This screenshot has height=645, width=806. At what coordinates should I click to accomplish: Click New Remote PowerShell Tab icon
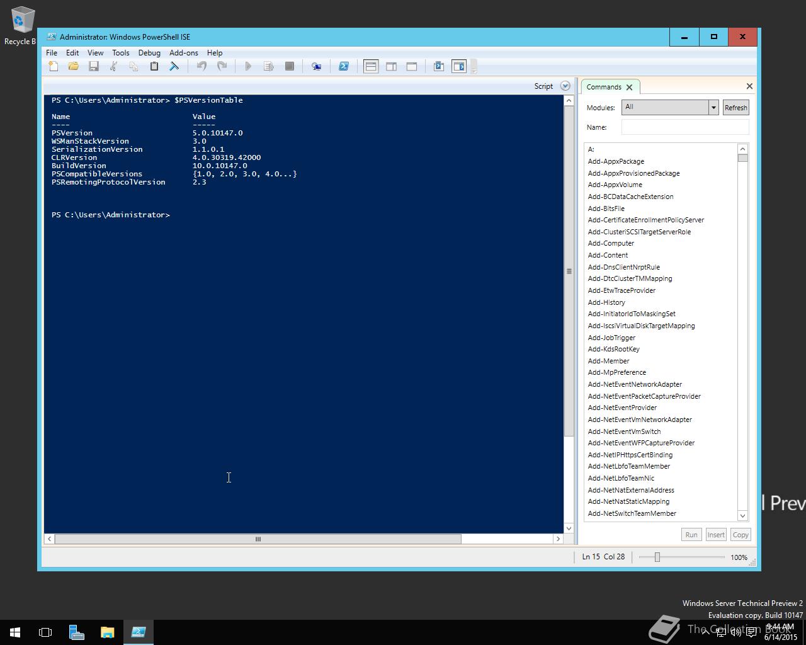(x=316, y=66)
